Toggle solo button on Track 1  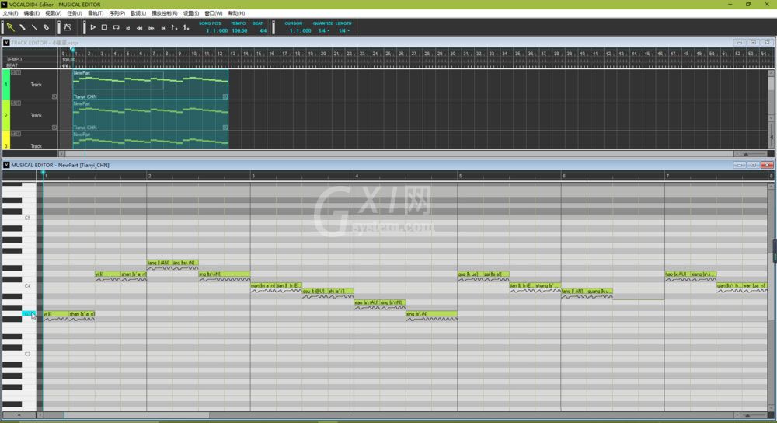(x=18, y=72)
